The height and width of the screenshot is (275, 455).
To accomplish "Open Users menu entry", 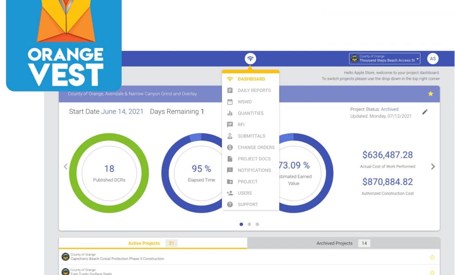I will point(251,193).
